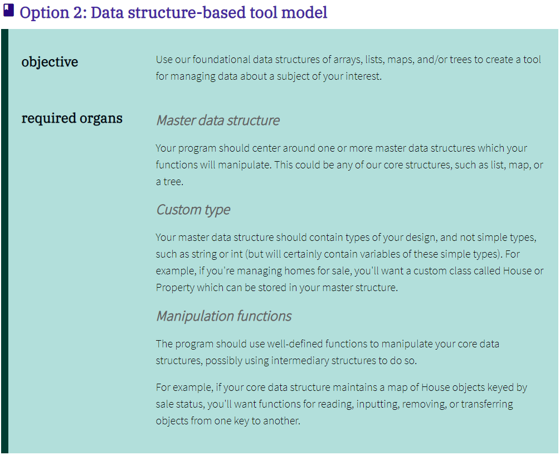Open the Option 2 Data structure-based tool model heading
The height and width of the screenshot is (455, 560).
point(173,12)
